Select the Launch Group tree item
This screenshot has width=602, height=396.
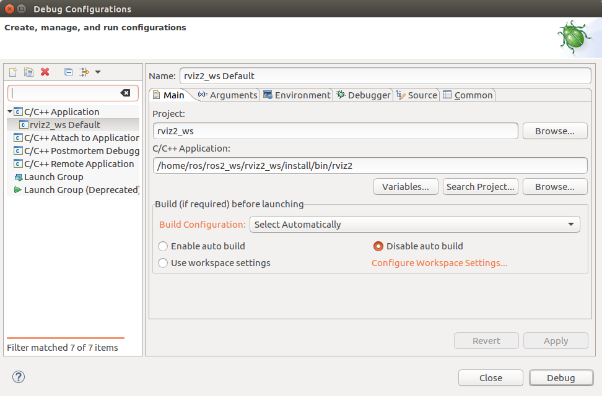53,177
